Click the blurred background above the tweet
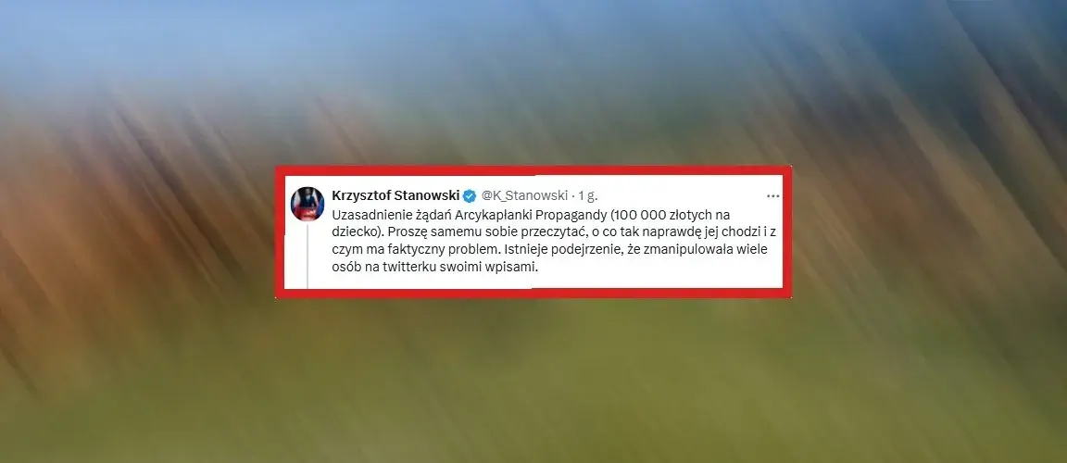 [533, 81]
